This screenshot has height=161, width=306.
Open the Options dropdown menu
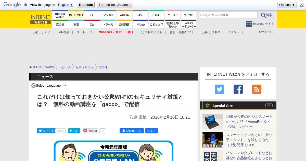[287, 5]
